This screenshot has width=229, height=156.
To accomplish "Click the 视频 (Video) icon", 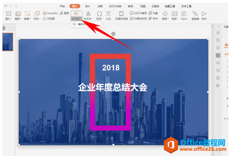I will (x=175, y=14).
